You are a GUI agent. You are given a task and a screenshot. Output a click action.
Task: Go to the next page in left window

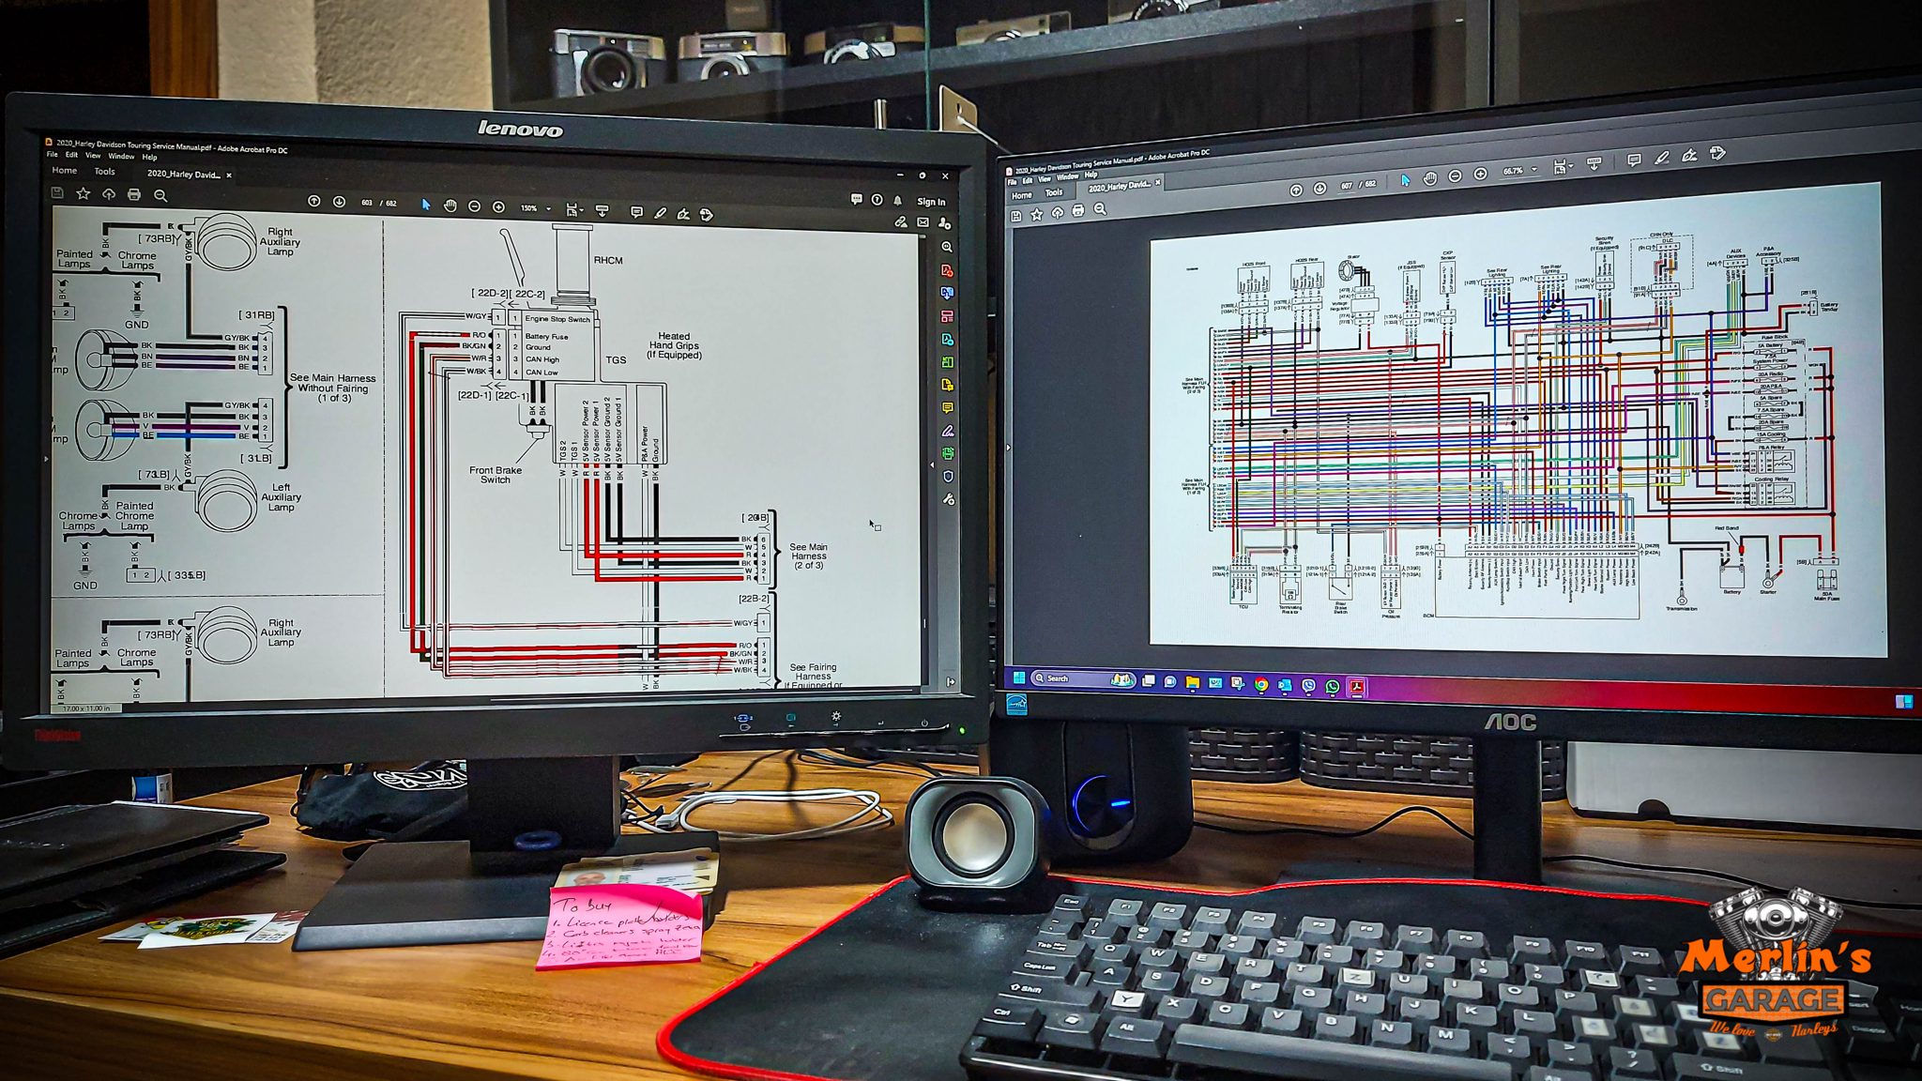pos(339,202)
